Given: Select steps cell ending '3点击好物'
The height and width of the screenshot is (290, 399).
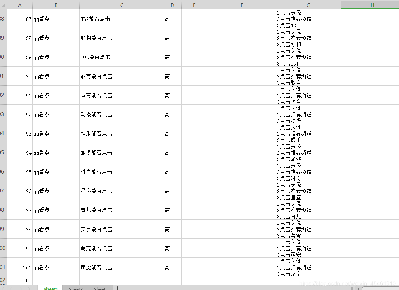Looking at the screenshot, I should click(x=309, y=38).
